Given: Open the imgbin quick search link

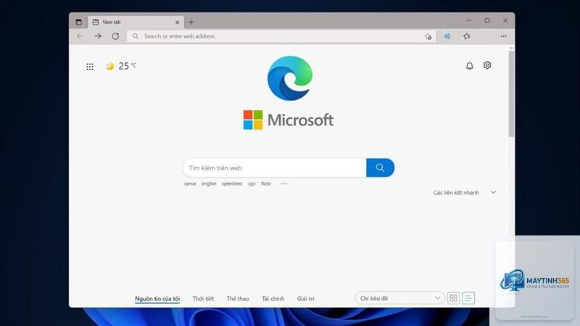Looking at the screenshot, I should 209,184.
